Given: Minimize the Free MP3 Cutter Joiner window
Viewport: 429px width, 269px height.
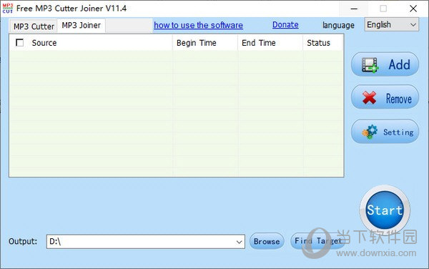Looking at the screenshot, I should [354, 9].
